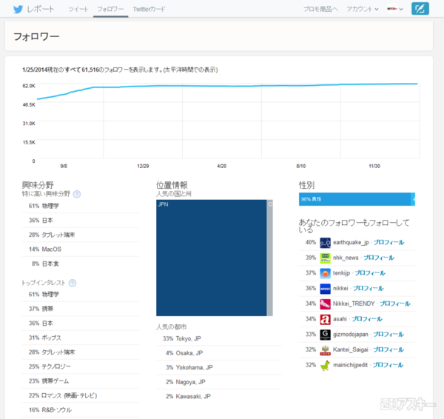Select '33% Tokyo, JP' city row
Viewport: 444px width, 419px height.
coord(219,338)
